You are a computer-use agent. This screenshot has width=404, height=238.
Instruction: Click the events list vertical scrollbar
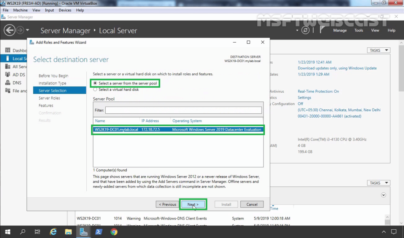click(x=387, y=220)
